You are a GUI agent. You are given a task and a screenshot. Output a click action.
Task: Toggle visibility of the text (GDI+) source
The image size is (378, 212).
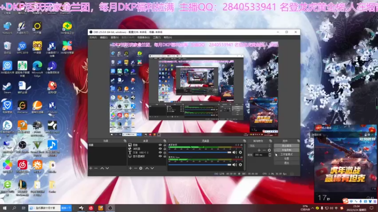[x=160, y=152]
